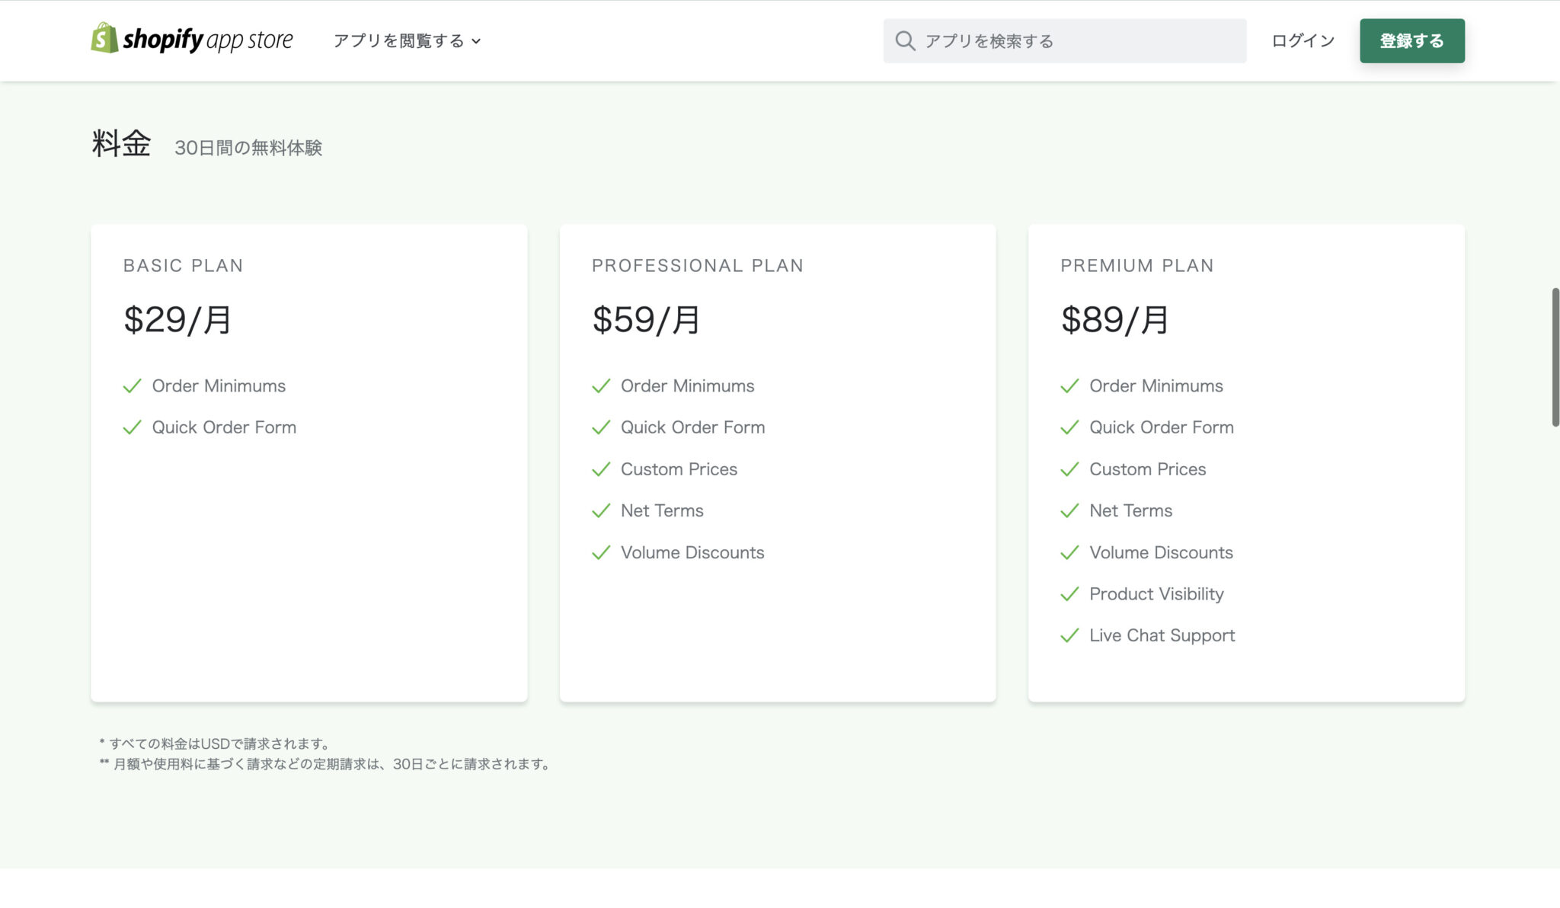
Task: Click checkmark beside Premium plan Product Visibility
Action: pos(1069,594)
